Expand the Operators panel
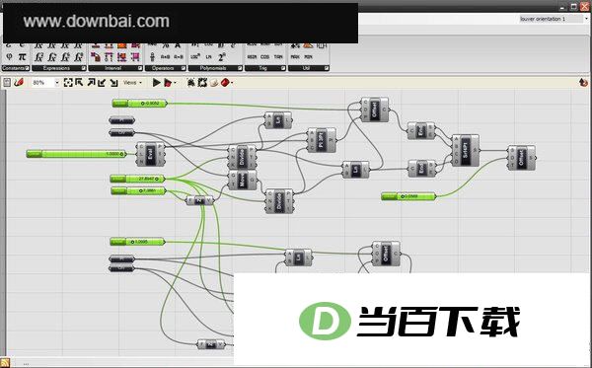This screenshot has height=368, width=592. pos(184,68)
